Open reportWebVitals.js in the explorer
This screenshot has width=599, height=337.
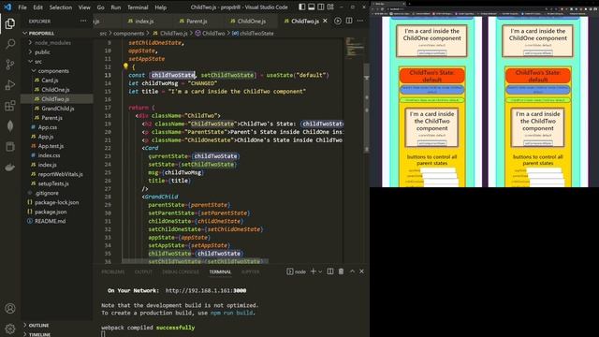click(x=60, y=174)
